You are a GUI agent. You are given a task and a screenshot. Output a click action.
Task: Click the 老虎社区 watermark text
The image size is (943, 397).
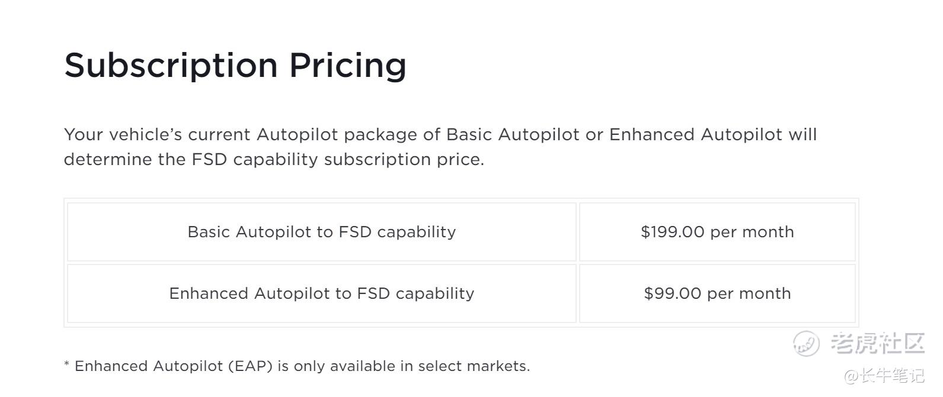coord(878,343)
